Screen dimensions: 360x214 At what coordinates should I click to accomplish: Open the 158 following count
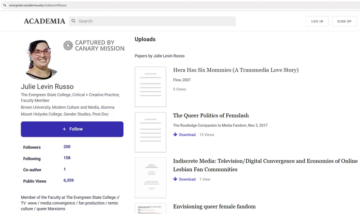click(67, 158)
